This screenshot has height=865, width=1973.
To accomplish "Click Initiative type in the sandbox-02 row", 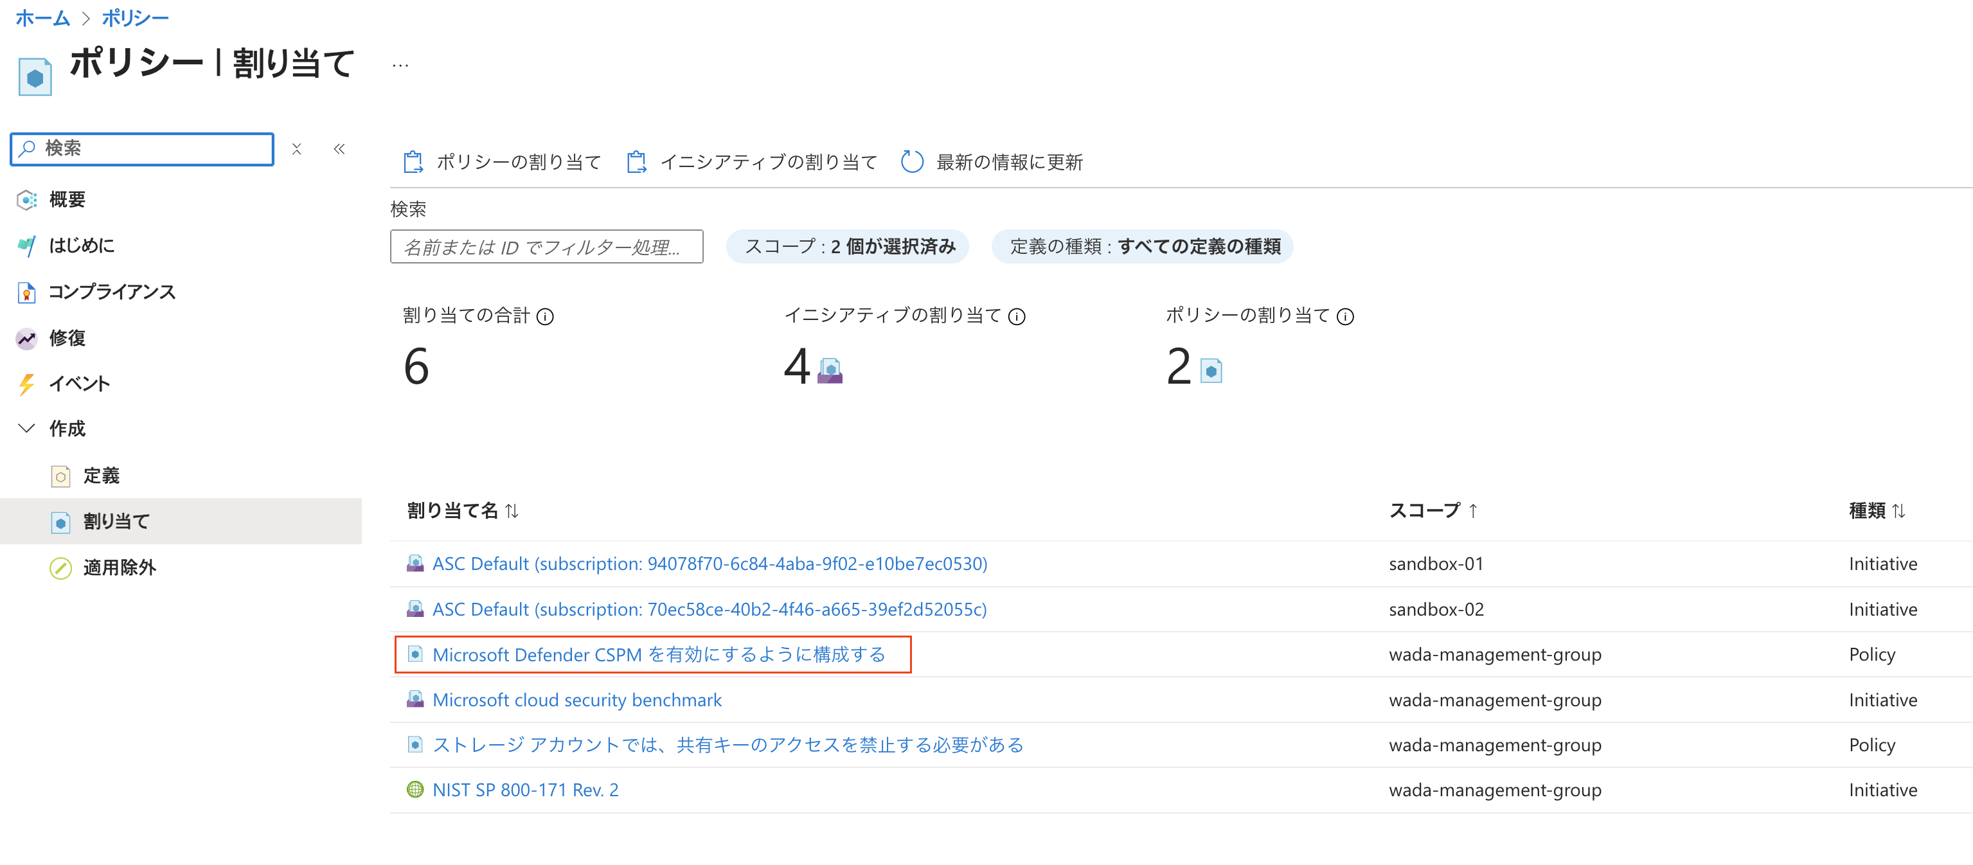I will coord(1882,609).
